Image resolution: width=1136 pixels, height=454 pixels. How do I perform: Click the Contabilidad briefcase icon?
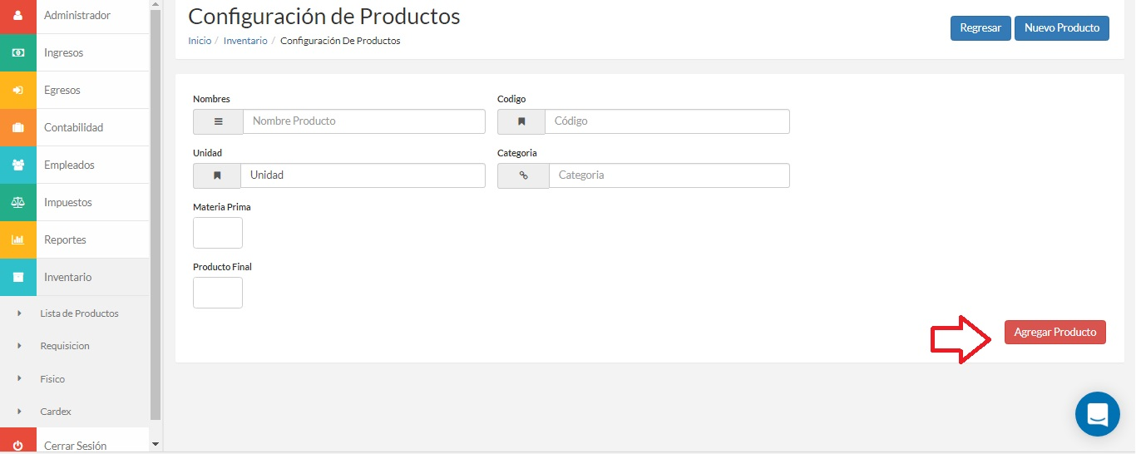[x=18, y=127]
